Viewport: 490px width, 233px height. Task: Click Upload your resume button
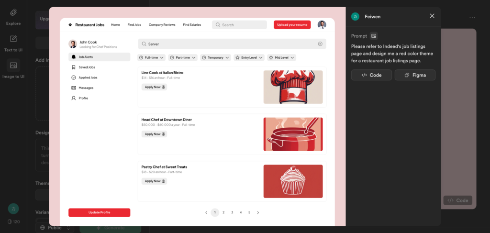292,25
